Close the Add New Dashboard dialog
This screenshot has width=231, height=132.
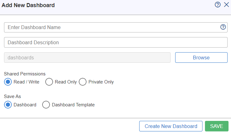(x=226, y=5)
